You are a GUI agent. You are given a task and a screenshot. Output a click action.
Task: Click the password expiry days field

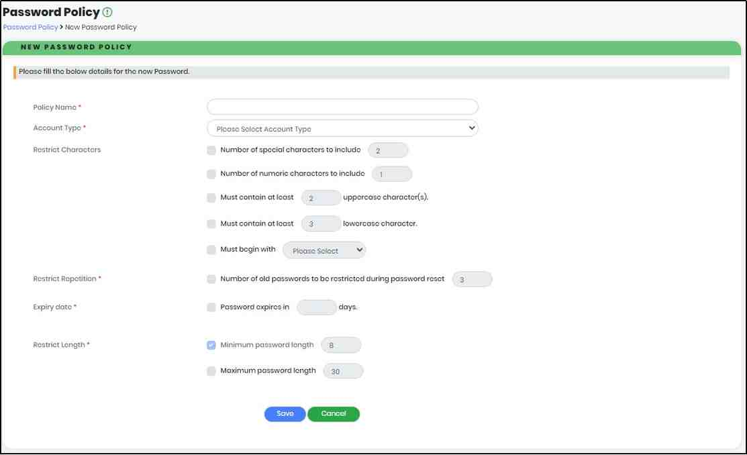tap(316, 307)
